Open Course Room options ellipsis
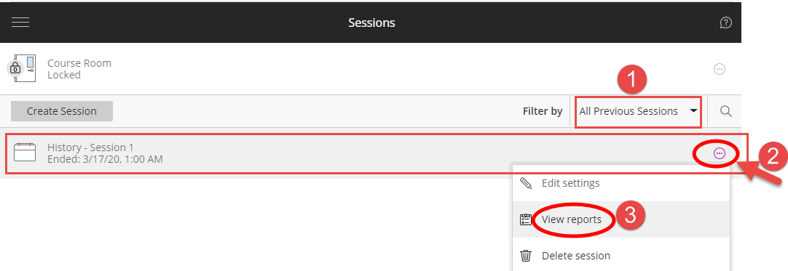The width and height of the screenshot is (788, 271). click(719, 69)
